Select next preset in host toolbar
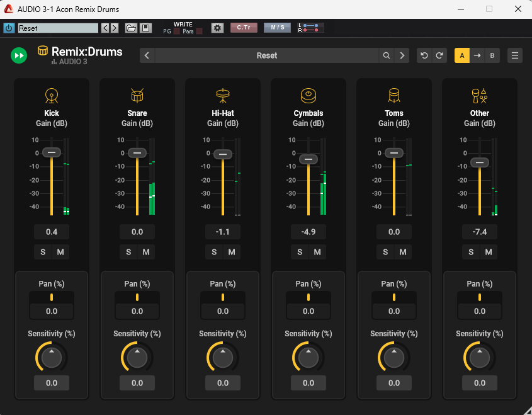 pos(115,28)
